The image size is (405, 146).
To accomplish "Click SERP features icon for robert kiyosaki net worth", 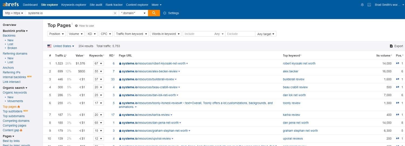I will tap(397, 63).
